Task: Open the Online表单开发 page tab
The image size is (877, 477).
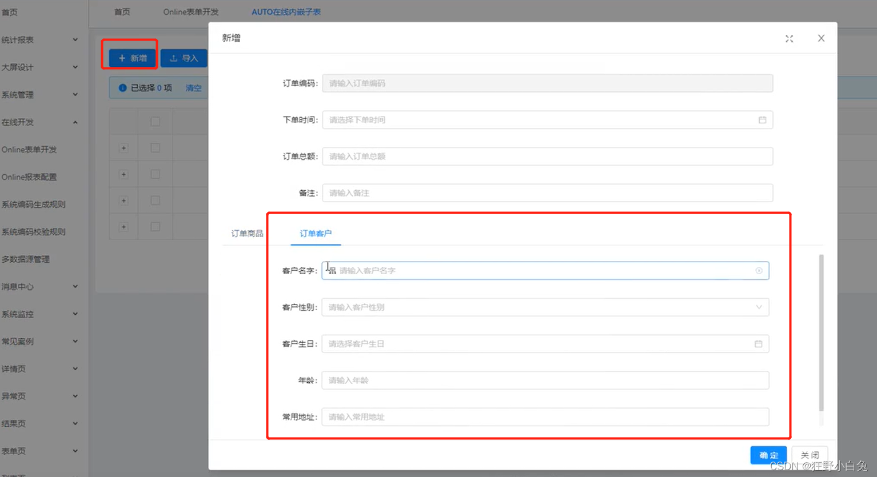Action: pyautogui.click(x=191, y=12)
